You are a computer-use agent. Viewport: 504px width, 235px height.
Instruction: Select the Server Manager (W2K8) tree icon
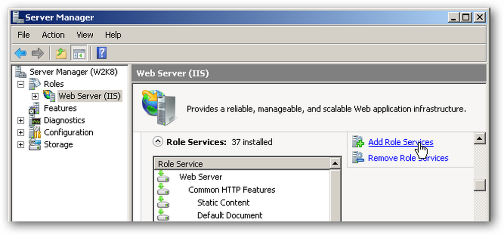pyautogui.click(x=21, y=72)
